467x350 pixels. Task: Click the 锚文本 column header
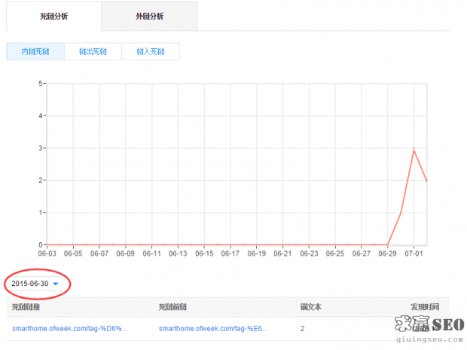click(x=311, y=307)
